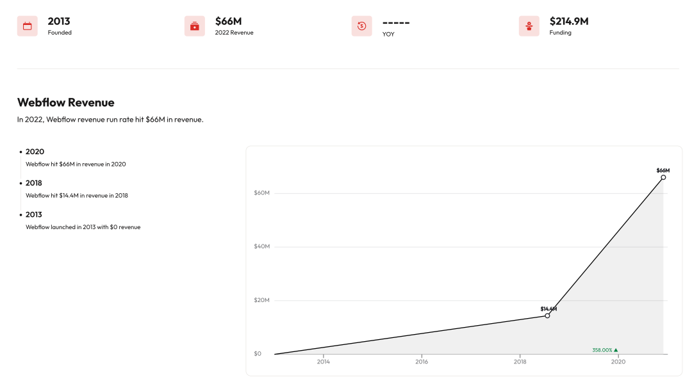
Task: Click the $60M y-axis label
Action: coord(261,193)
